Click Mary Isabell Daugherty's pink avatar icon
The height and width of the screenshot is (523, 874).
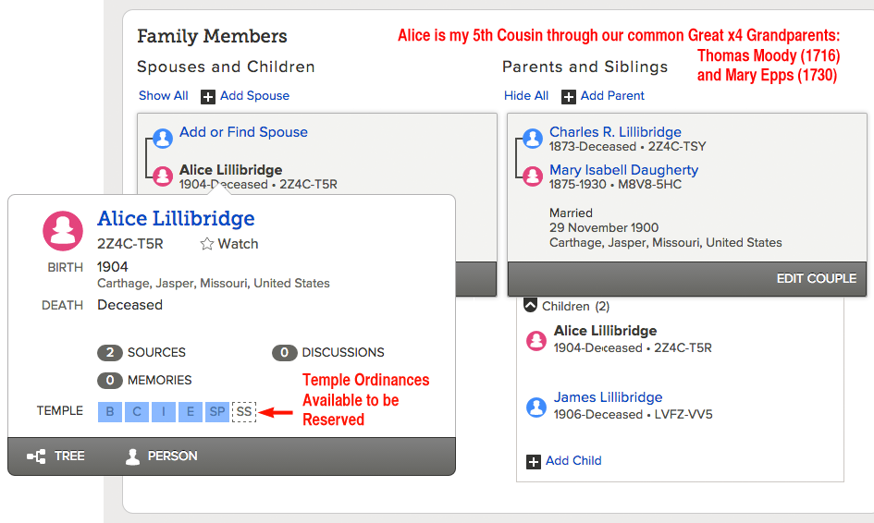pos(533,176)
